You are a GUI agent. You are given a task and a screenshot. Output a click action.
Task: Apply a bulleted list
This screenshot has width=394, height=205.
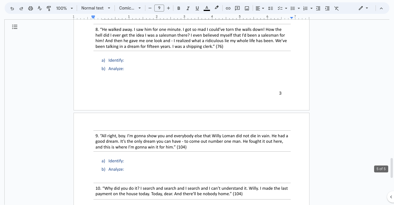pyautogui.click(x=293, y=8)
